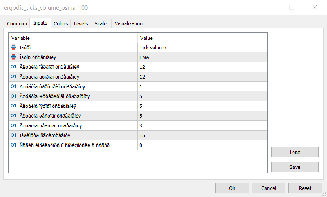Click the OK button

point(232,188)
